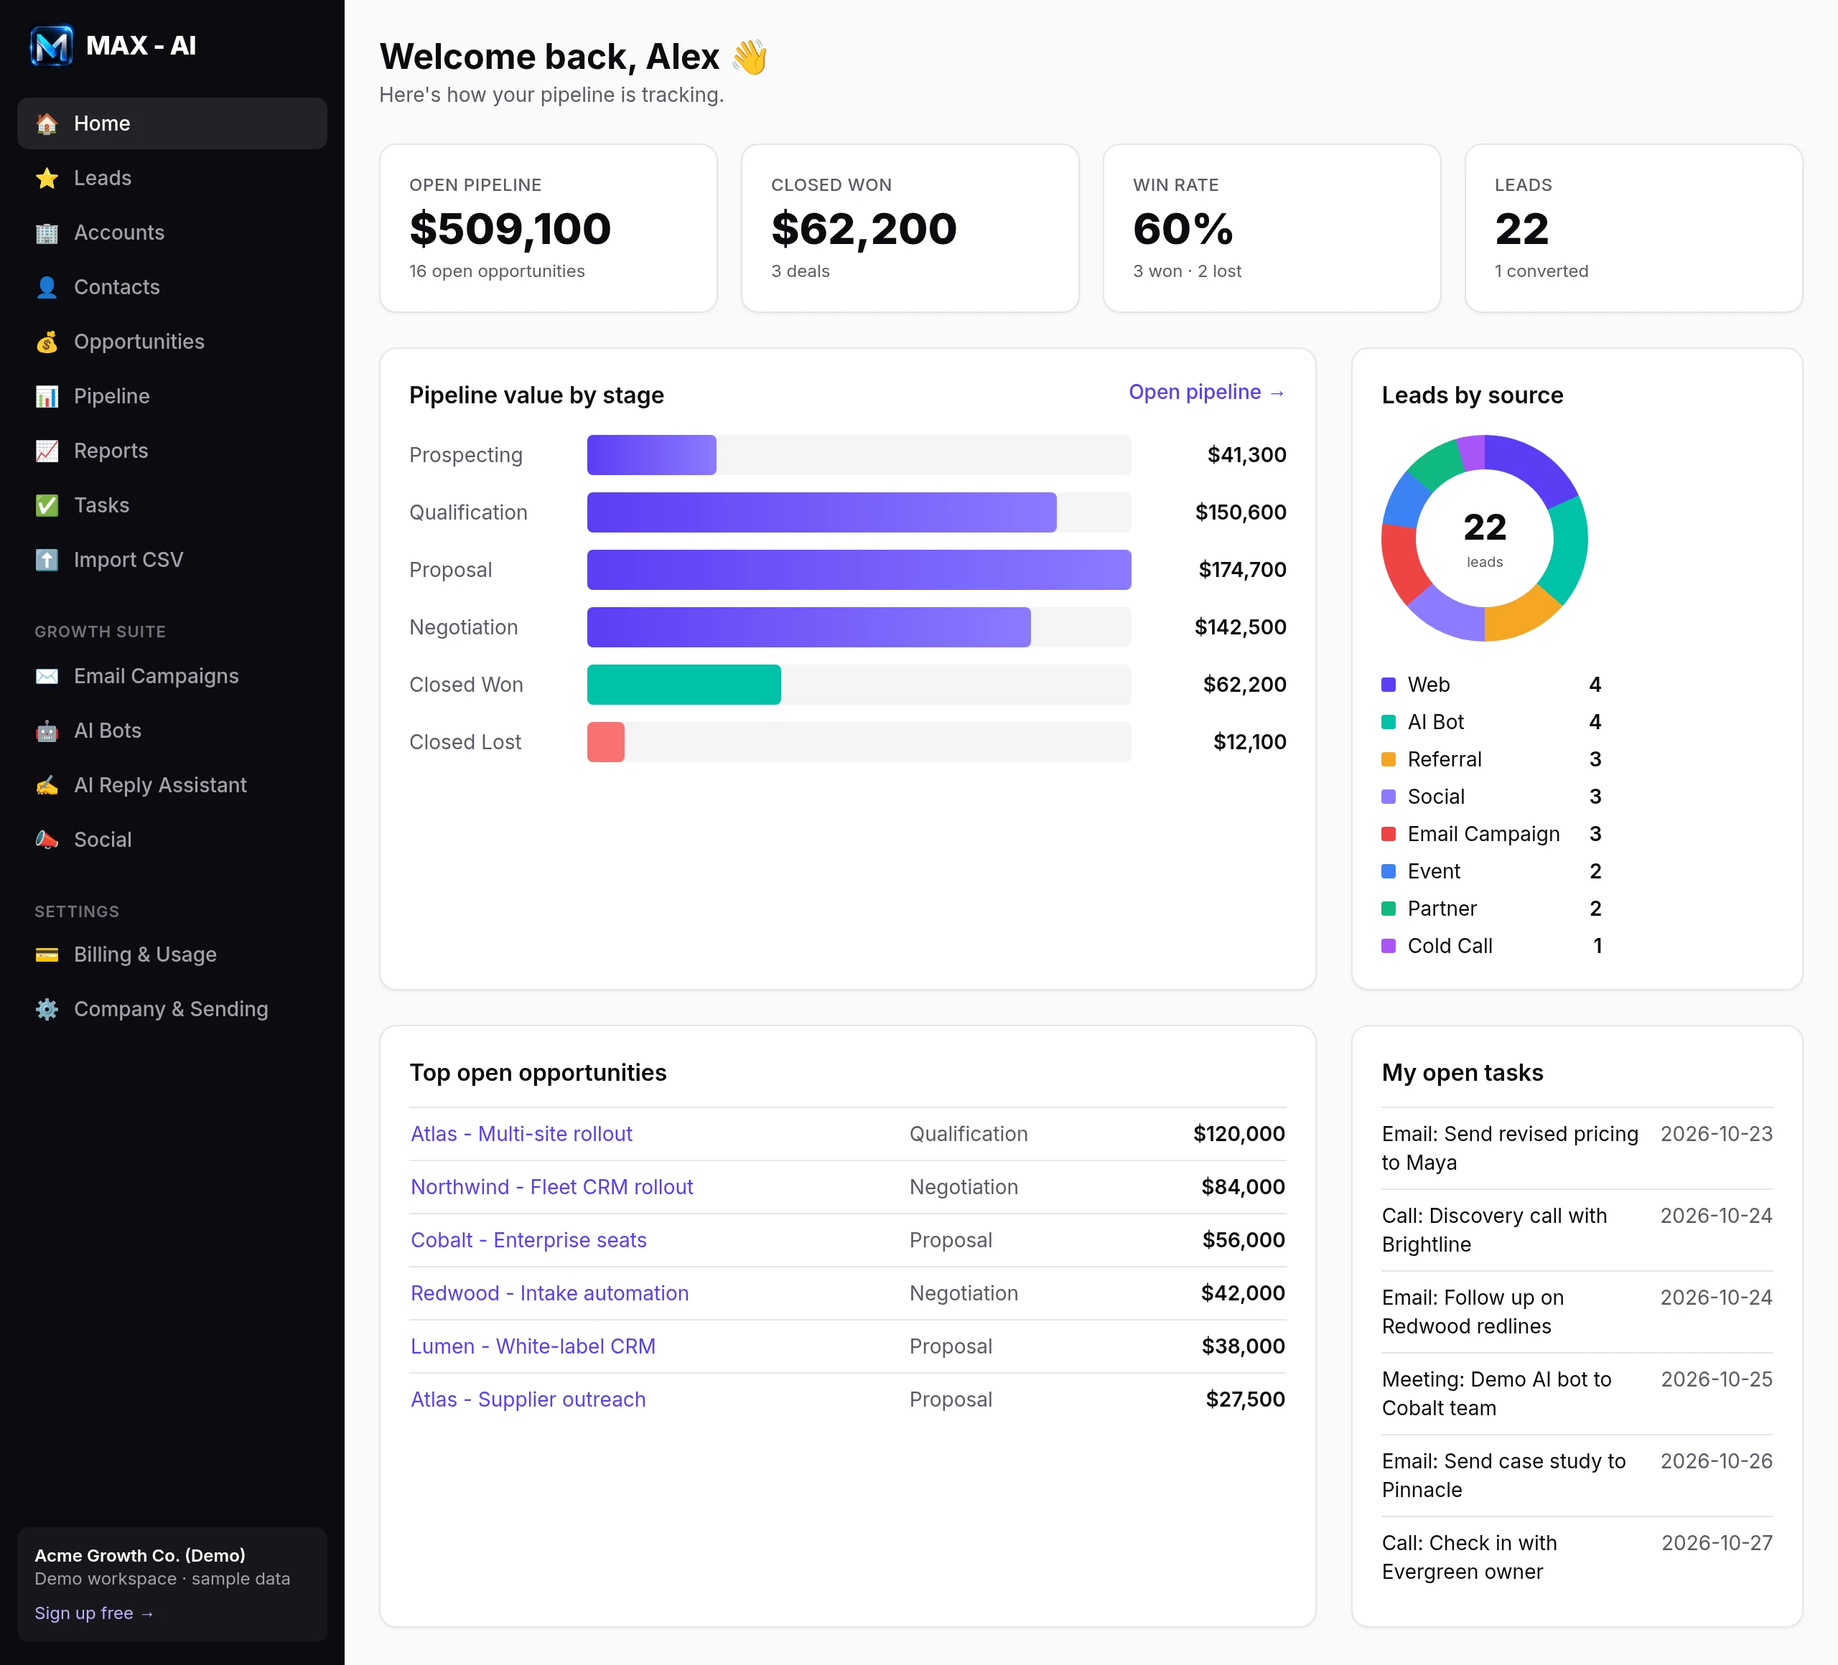Click the AI Bots robot icon
The image size is (1838, 1665).
[x=47, y=731]
